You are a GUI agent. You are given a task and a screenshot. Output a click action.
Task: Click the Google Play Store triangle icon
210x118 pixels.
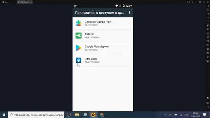tap(78, 48)
